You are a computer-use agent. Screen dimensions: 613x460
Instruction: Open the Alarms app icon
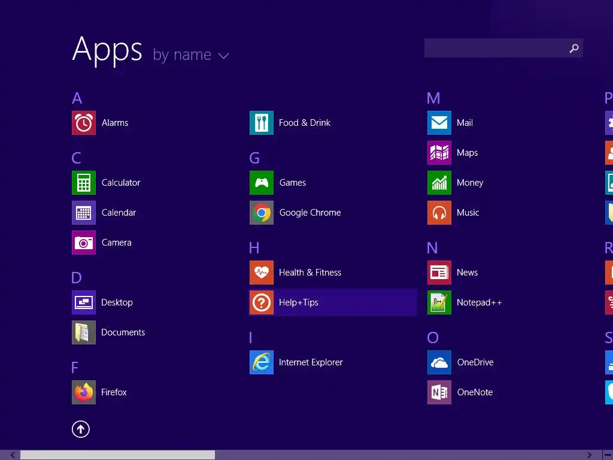[x=84, y=123]
